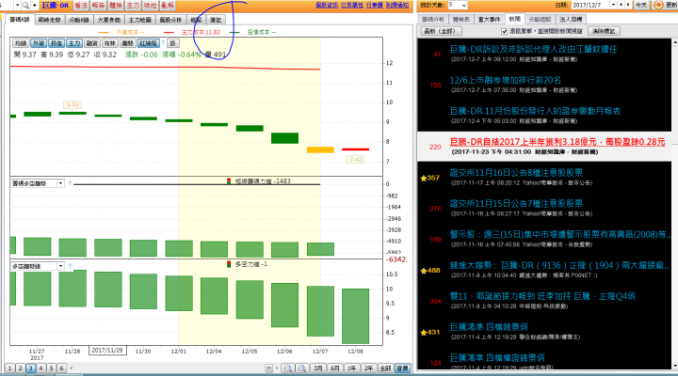Set chart range to 全部
This screenshot has height=376, width=678.
[x=385, y=368]
